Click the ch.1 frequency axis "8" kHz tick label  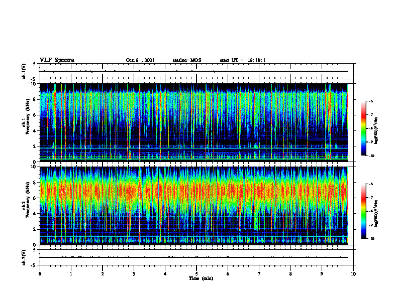pyautogui.click(x=35, y=99)
